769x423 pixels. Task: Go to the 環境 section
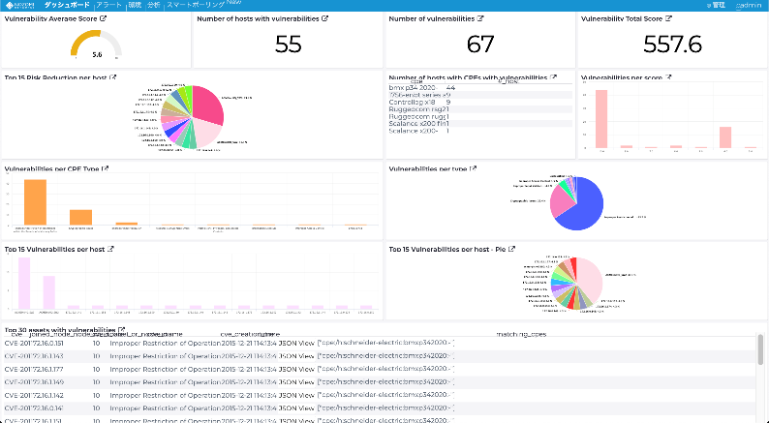[x=135, y=5]
